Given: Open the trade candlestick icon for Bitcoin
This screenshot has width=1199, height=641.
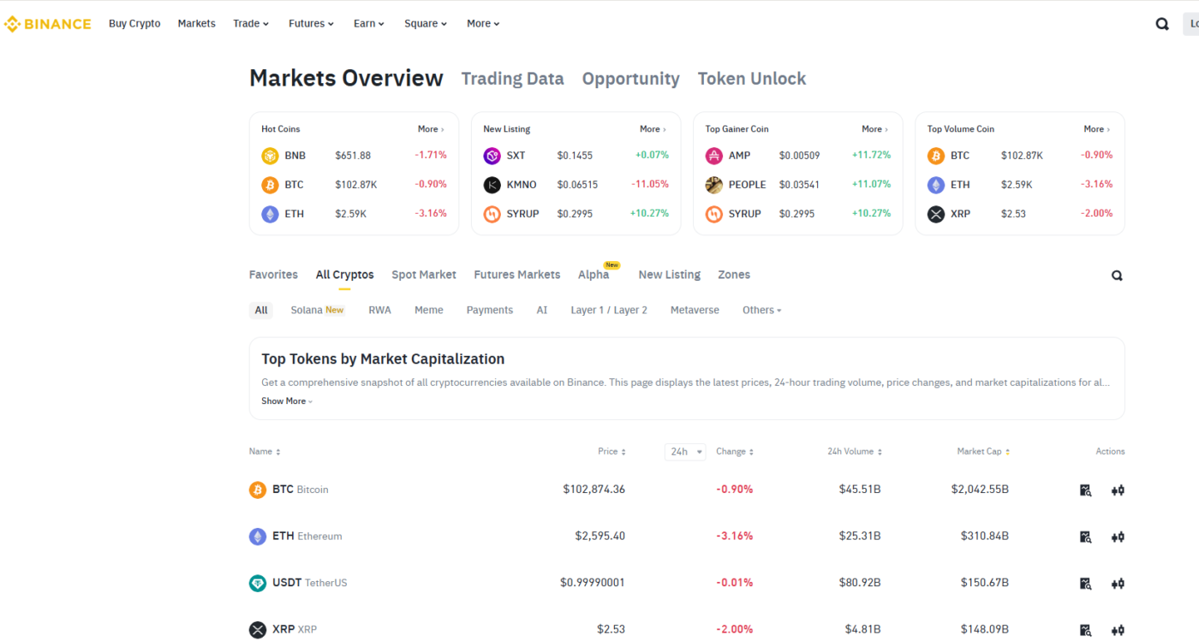Looking at the screenshot, I should tap(1118, 490).
